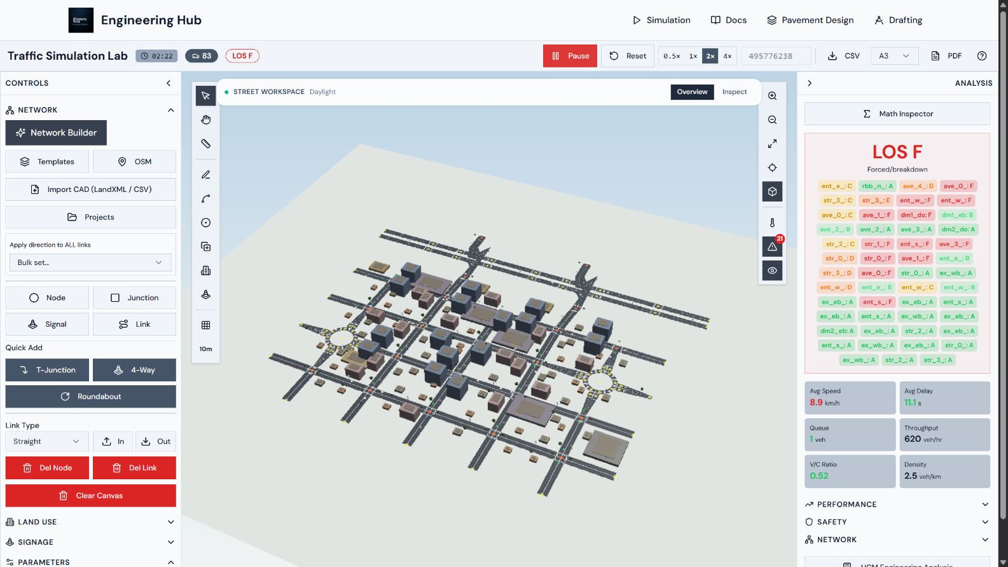
Task: Add a Roundabout via Quick Add
Action: click(x=91, y=397)
